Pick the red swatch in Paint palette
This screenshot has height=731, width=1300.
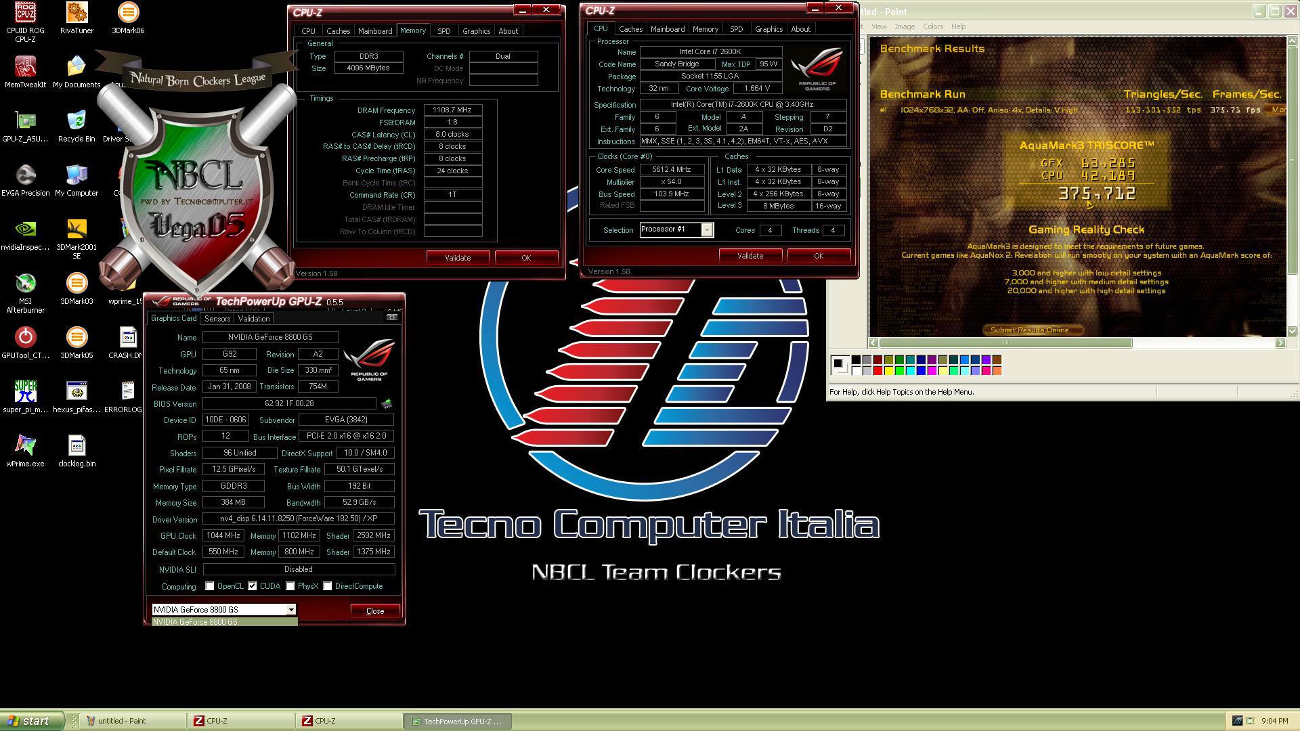[878, 370]
